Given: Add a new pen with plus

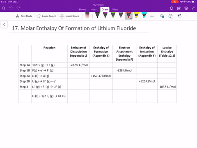Looking at the screenshot, I should [x=152, y=16].
